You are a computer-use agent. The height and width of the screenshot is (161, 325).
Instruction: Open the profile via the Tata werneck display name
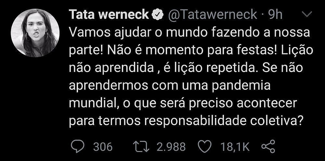click(109, 15)
